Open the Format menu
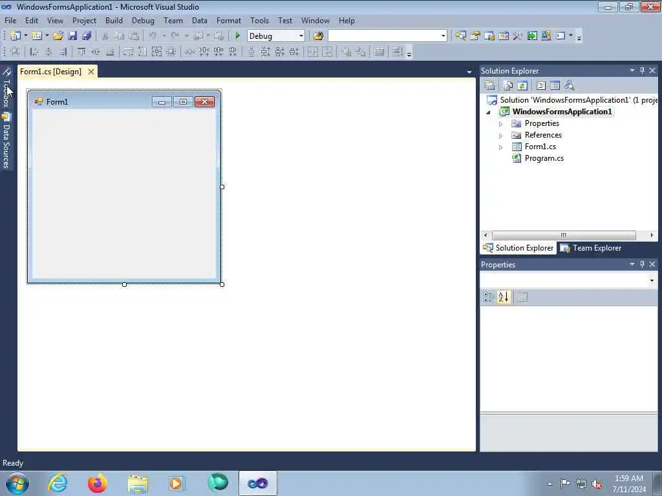 point(229,20)
